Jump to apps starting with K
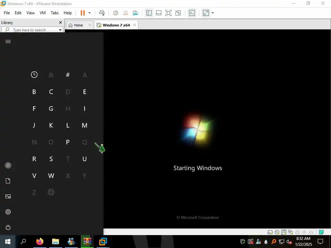This screenshot has width=331, height=248. (x=51, y=125)
